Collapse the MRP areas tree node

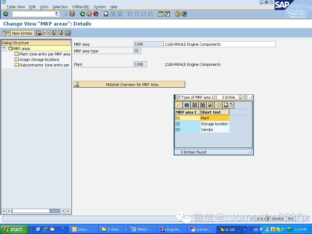(x=4, y=48)
